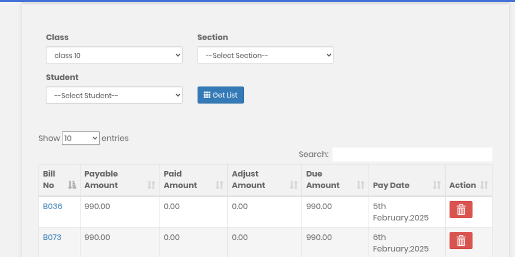The image size is (515, 257).
Task: Expand the Select Section dropdown
Action: [265, 55]
